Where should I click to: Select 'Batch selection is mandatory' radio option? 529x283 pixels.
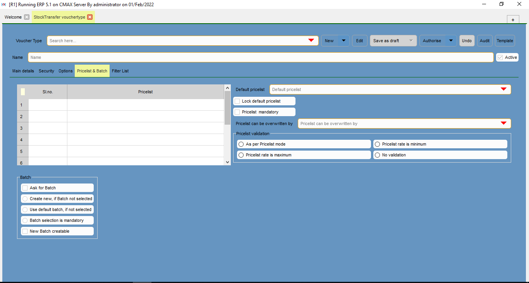(25, 220)
